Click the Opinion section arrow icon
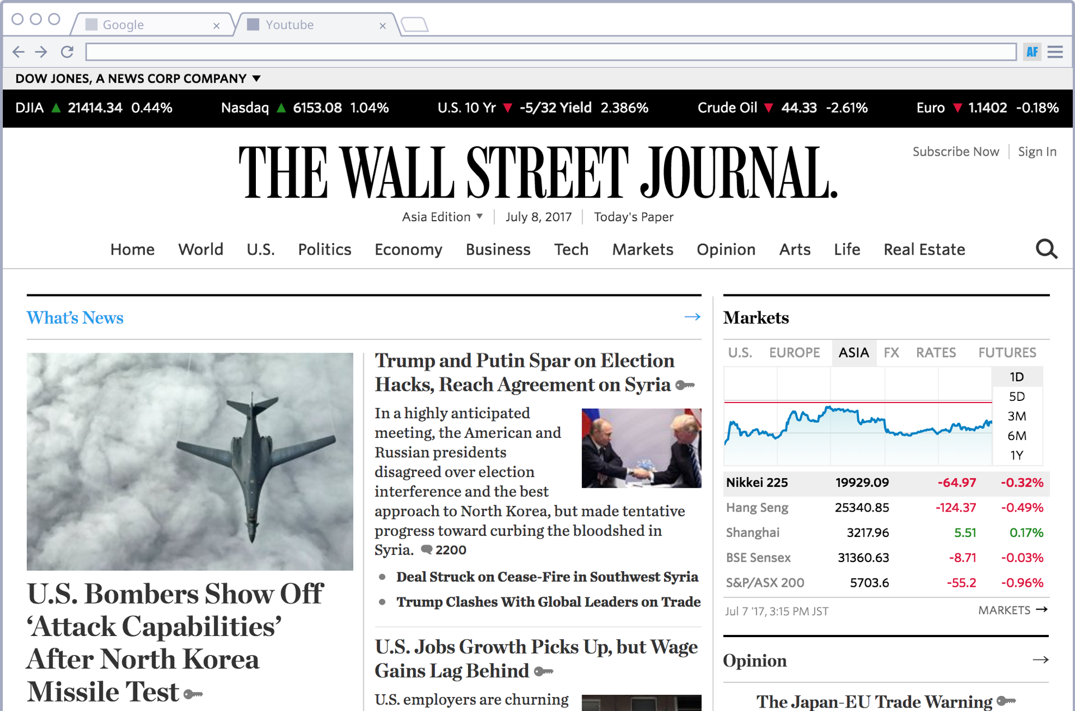Image resolution: width=1075 pixels, height=711 pixels. point(1040,660)
